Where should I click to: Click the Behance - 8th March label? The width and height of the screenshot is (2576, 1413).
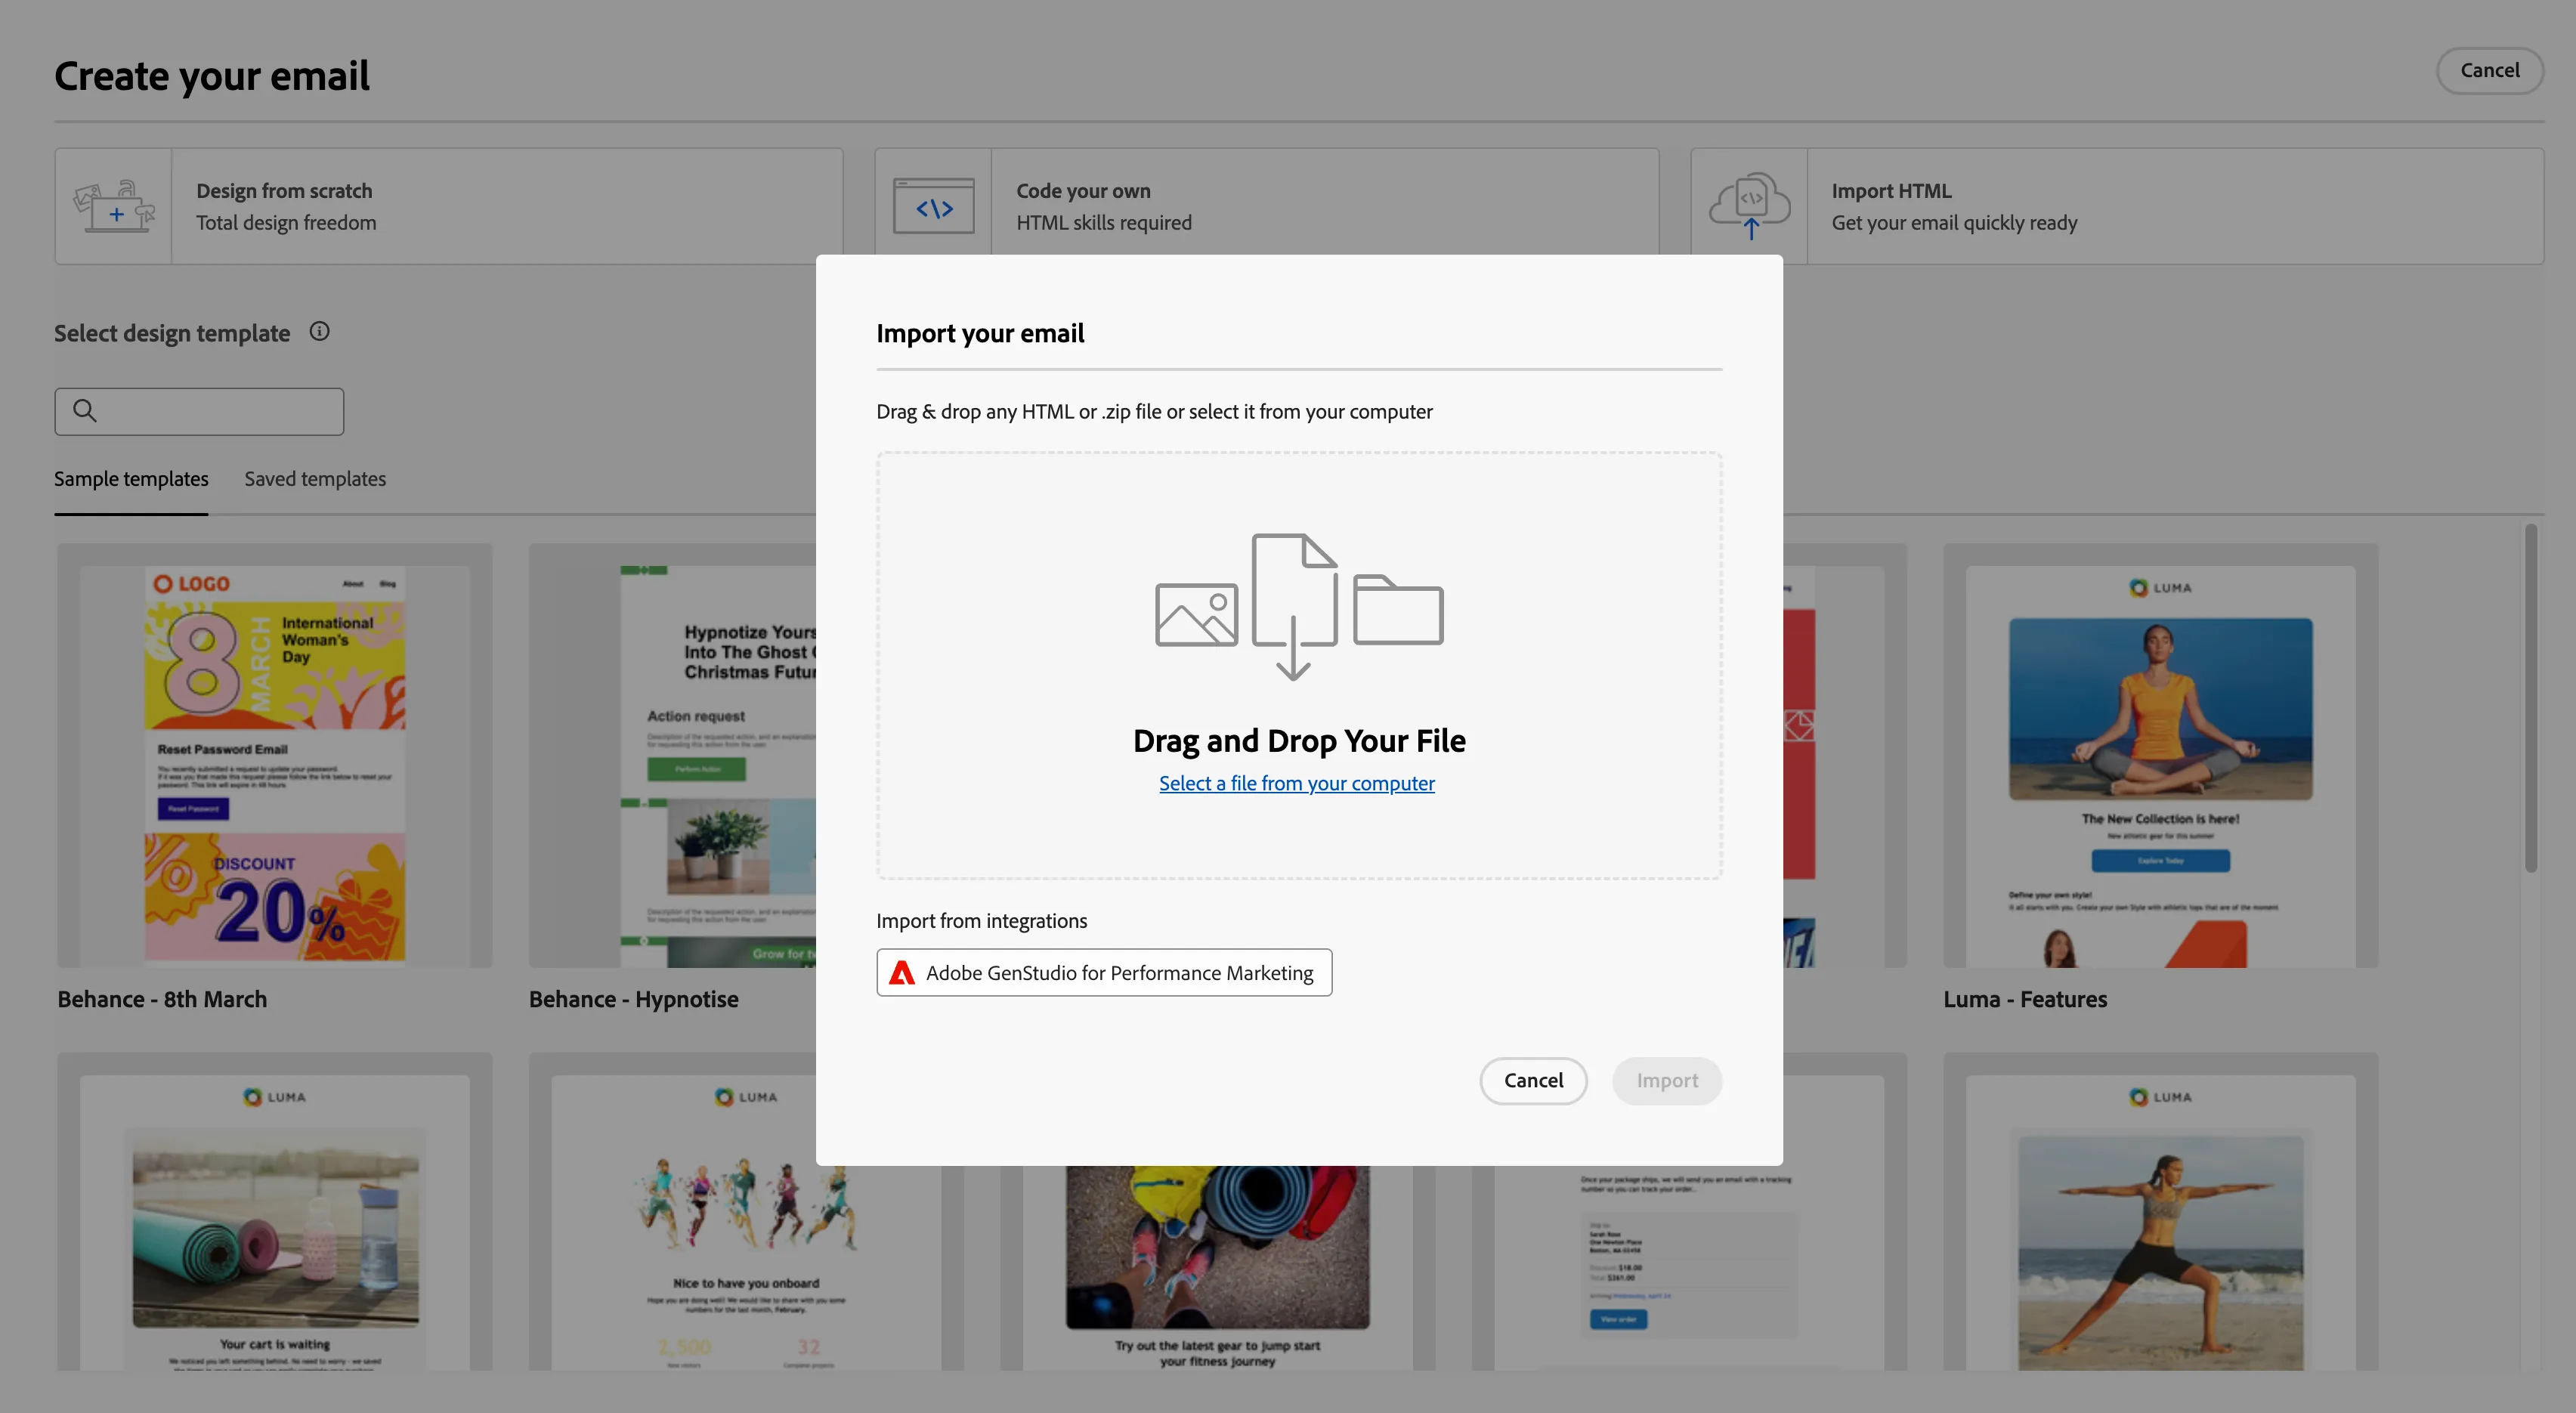tap(162, 999)
